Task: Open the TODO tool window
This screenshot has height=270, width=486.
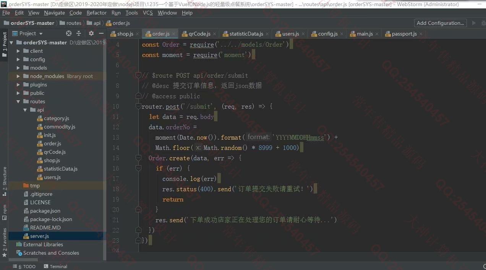Action: click(24, 267)
